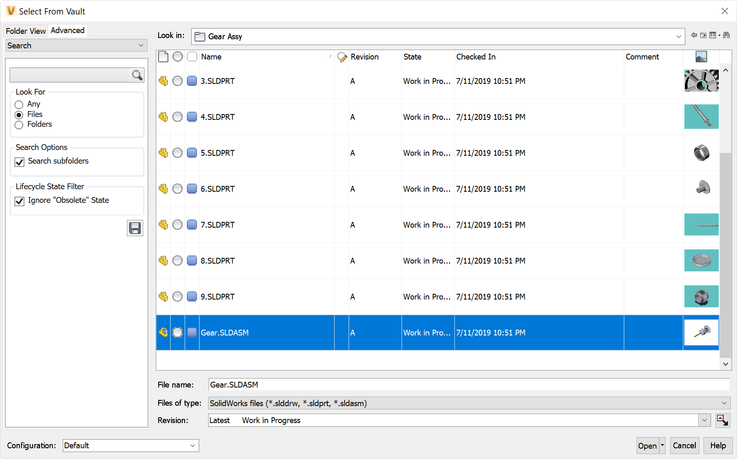The image size is (737, 459).
Task: Open the Search dropdown in left panel
Action: (77, 45)
